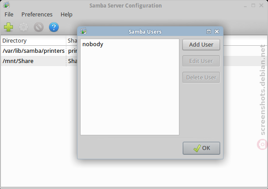Click the gray Delete Share prohibition icon
This screenshot has width=268, height=189.
[x=39, y=27]
